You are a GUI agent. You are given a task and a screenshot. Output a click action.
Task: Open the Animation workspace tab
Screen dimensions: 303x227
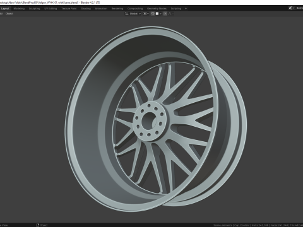tap(101, 9)
